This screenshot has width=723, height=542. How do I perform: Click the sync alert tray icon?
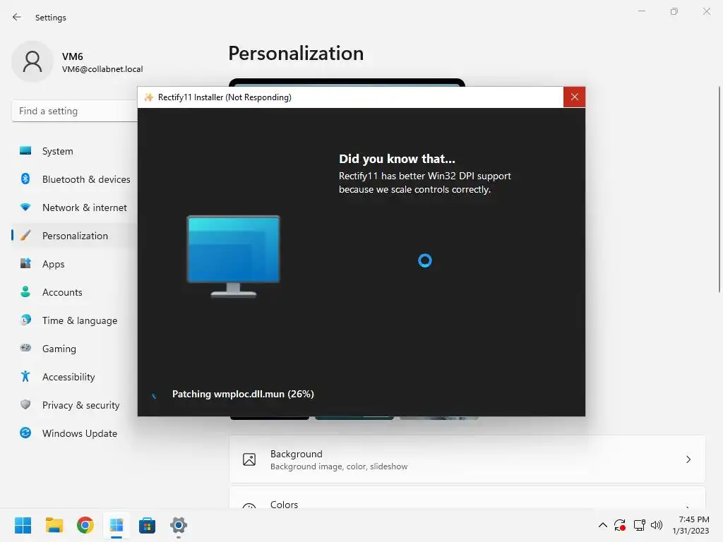[x=620, y=525]
